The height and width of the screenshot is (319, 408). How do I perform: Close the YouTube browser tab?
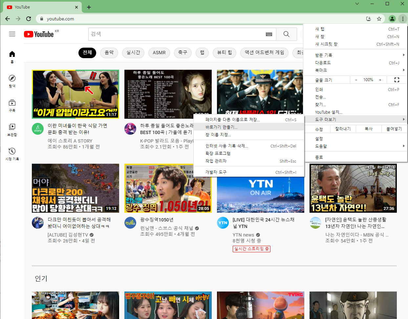[76, 7]
